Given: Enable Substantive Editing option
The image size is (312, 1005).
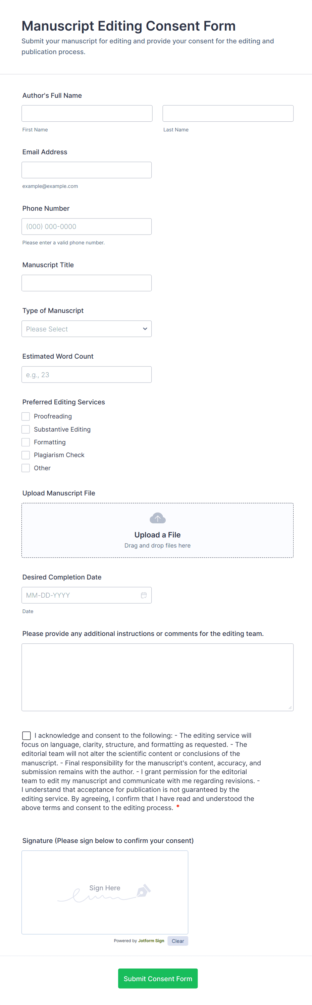Looking at the screenshot, I should point(26,429).
